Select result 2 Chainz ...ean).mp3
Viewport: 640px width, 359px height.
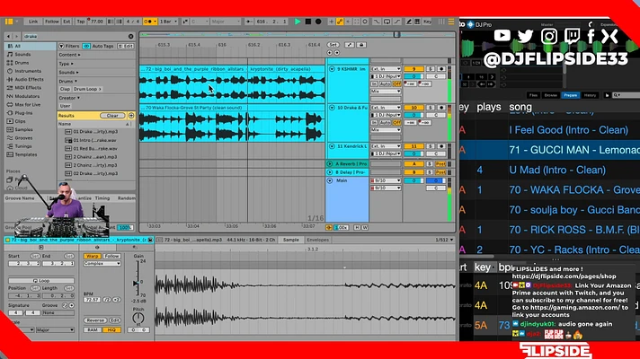[x=95, y=157]
